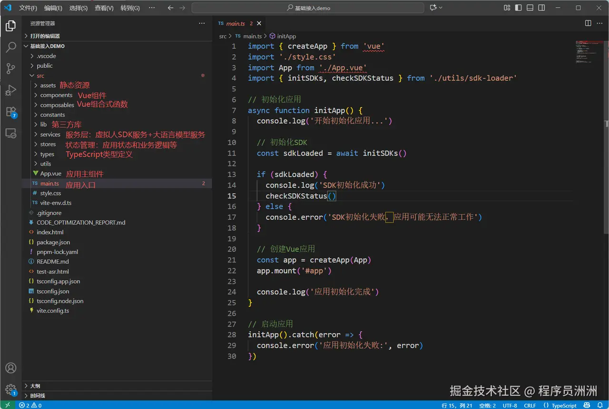Image resolution: width=609 pixels, height=409 pixels.
Task: Expand the 大纲 outline section
Action: pyautogui.click(x=35, y=386)
